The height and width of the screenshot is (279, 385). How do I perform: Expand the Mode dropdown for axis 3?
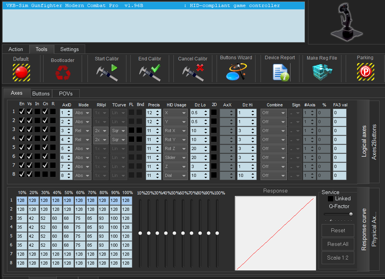pos(82,130)
